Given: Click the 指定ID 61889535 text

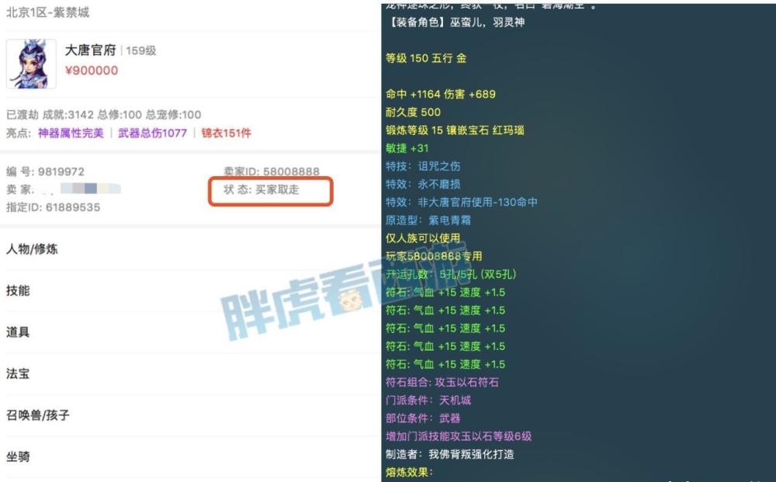Looking at the screenshot, I should pos(53,207).
